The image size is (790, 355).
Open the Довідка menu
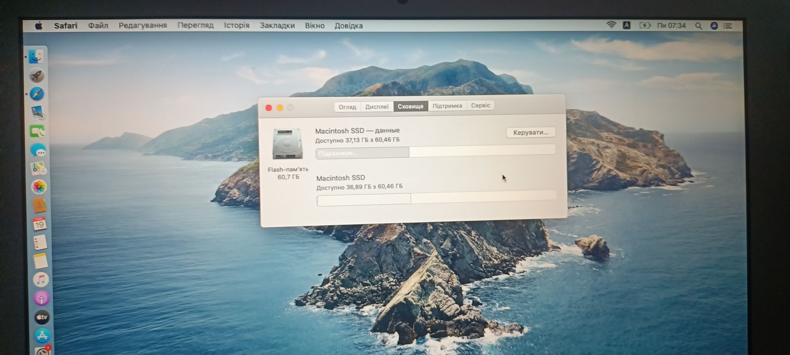[348, 26]
